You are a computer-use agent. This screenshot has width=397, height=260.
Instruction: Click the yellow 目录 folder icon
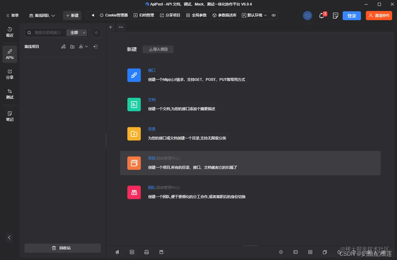click(x=134, y=134)
